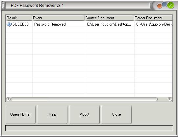Sort by the Result column header
Viewport: 178px width, 137px height.
coord(19,18)
